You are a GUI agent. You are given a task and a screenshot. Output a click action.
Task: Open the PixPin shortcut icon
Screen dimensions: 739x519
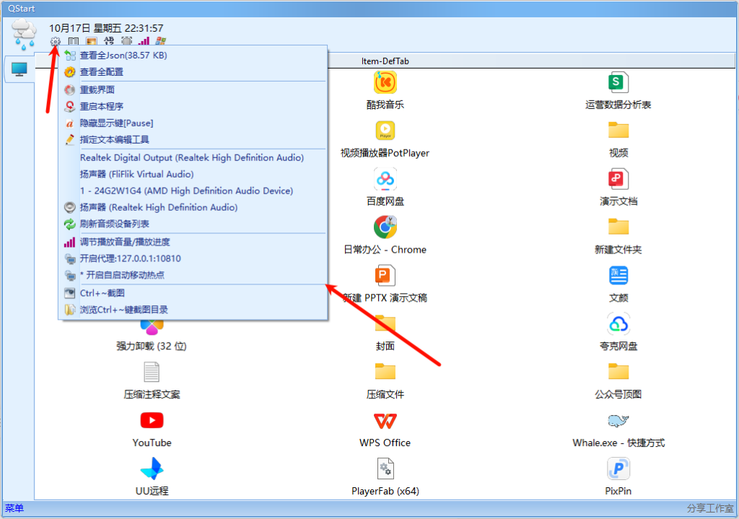(x=618, y=468)
